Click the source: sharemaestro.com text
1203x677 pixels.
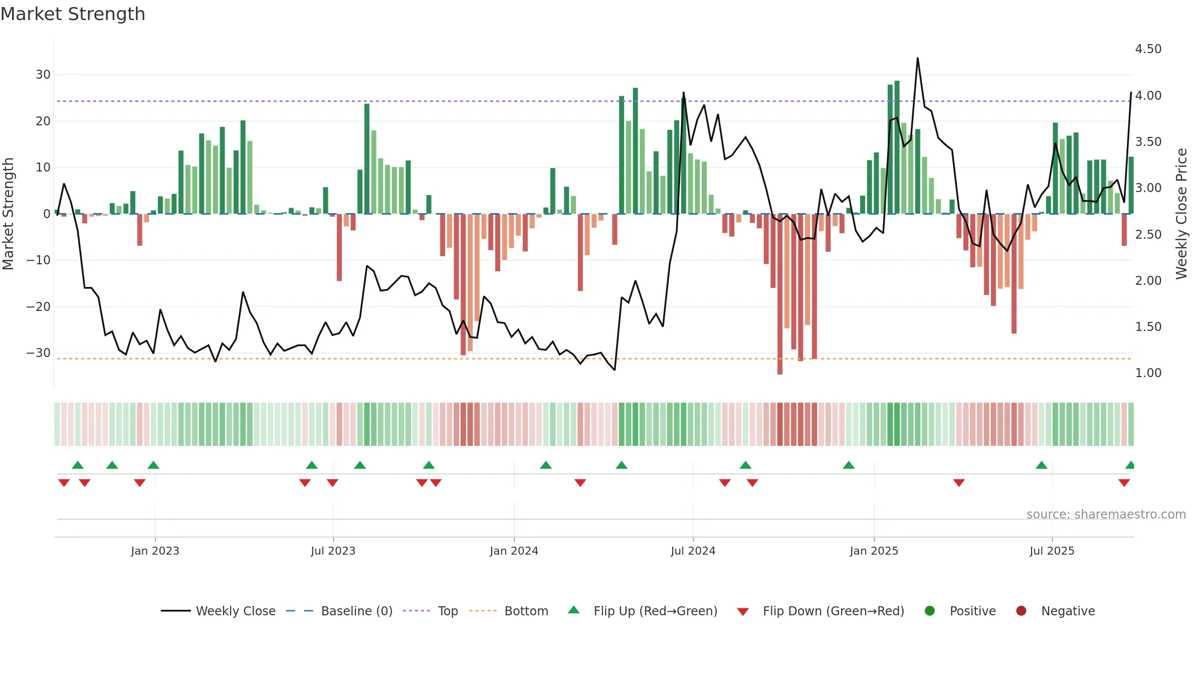click(1106, 515)
